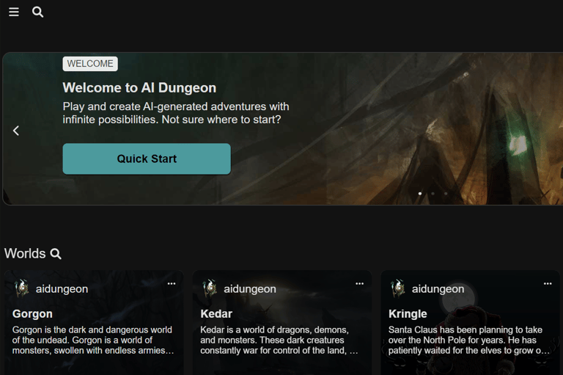This screenshot has width=563, height=375.
Task: Open aidungeon profile link on Kringle card
Action: [x=438, y=288]
